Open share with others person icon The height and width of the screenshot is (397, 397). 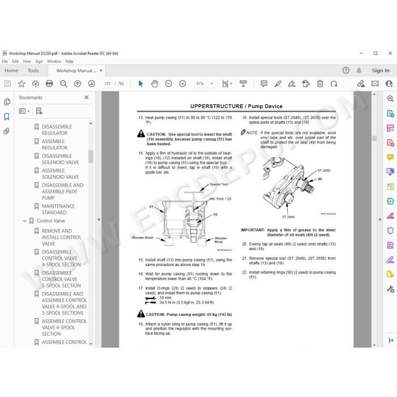[389, 84]
